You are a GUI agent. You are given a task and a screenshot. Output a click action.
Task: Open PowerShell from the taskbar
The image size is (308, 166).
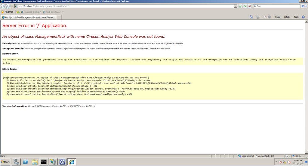pos(26,162)
